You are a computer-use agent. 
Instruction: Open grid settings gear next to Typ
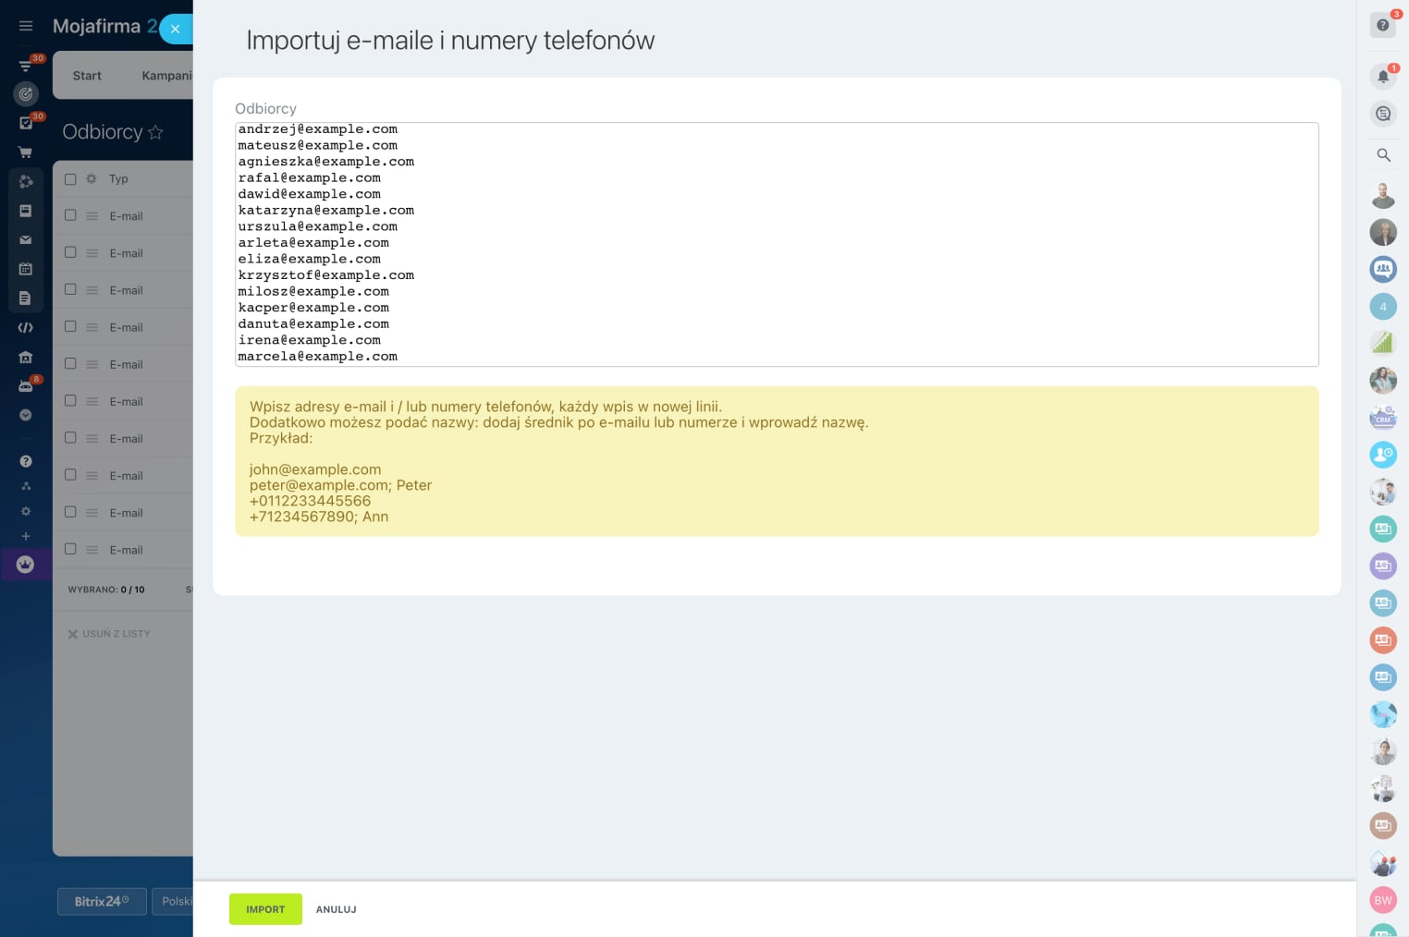click(92, 179)
